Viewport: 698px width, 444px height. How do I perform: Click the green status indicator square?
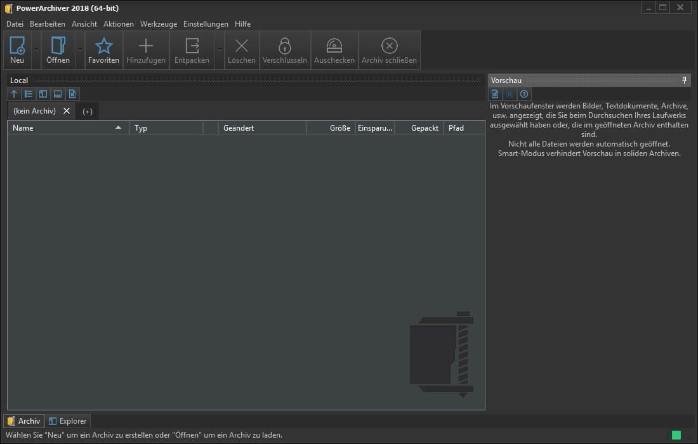click(676, 435)
